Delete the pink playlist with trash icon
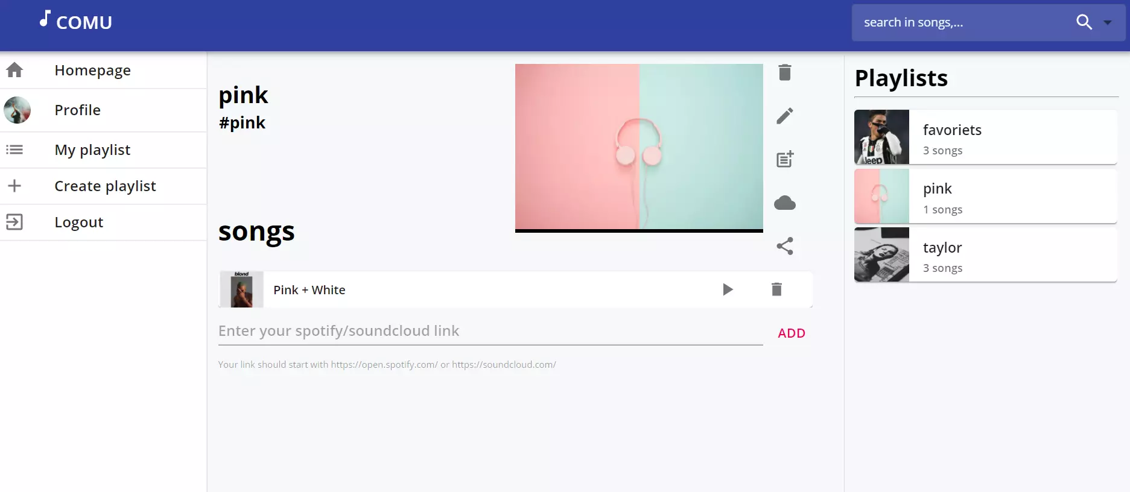 (x=784, y=72)
